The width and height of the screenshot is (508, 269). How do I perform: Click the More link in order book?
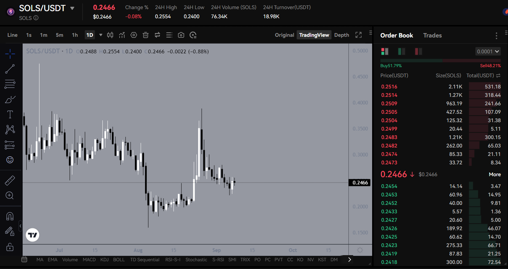pos(494,174)
